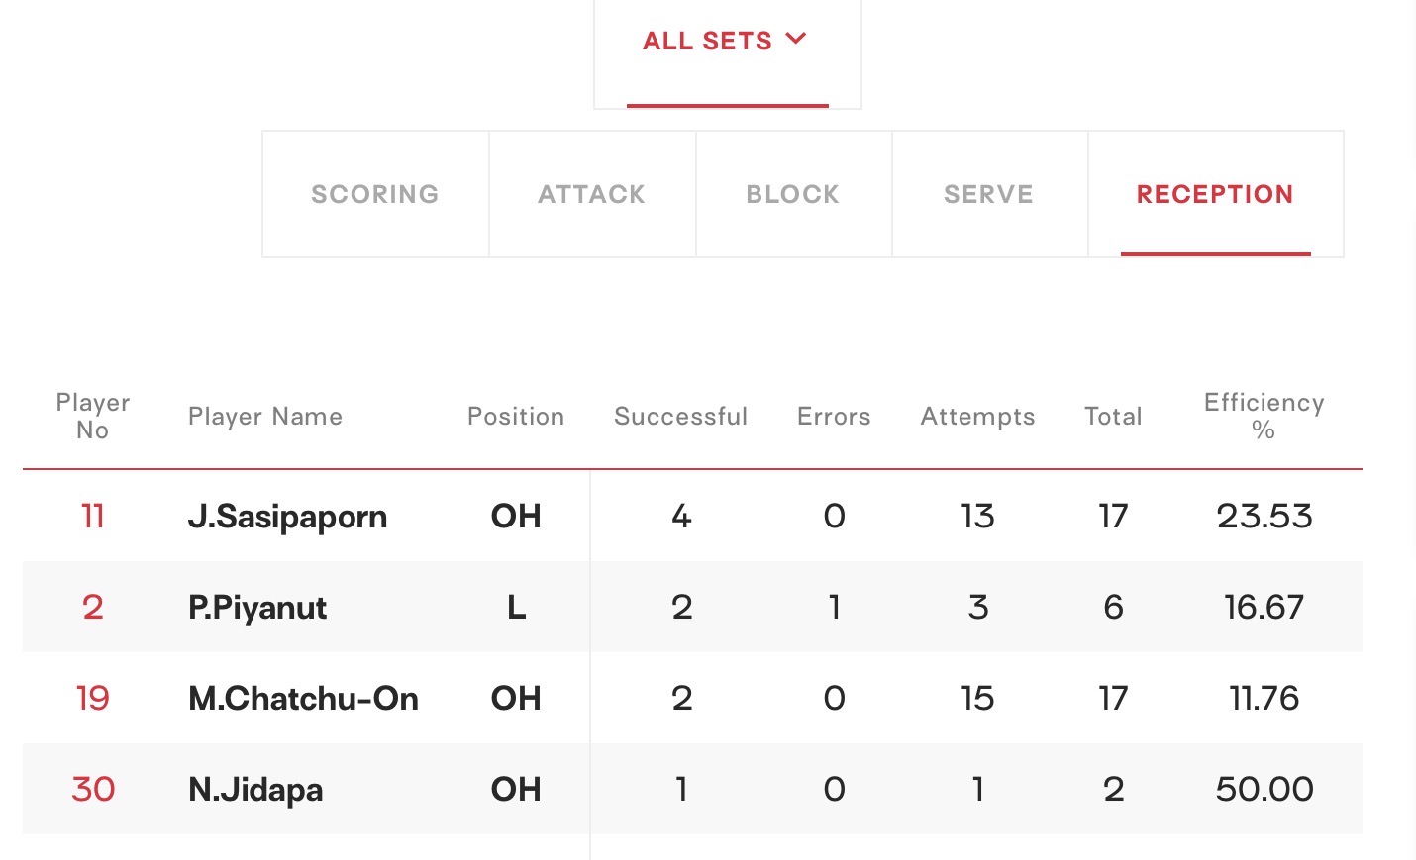
Task: Click the Errors column header
Action: tap(834, 417)
